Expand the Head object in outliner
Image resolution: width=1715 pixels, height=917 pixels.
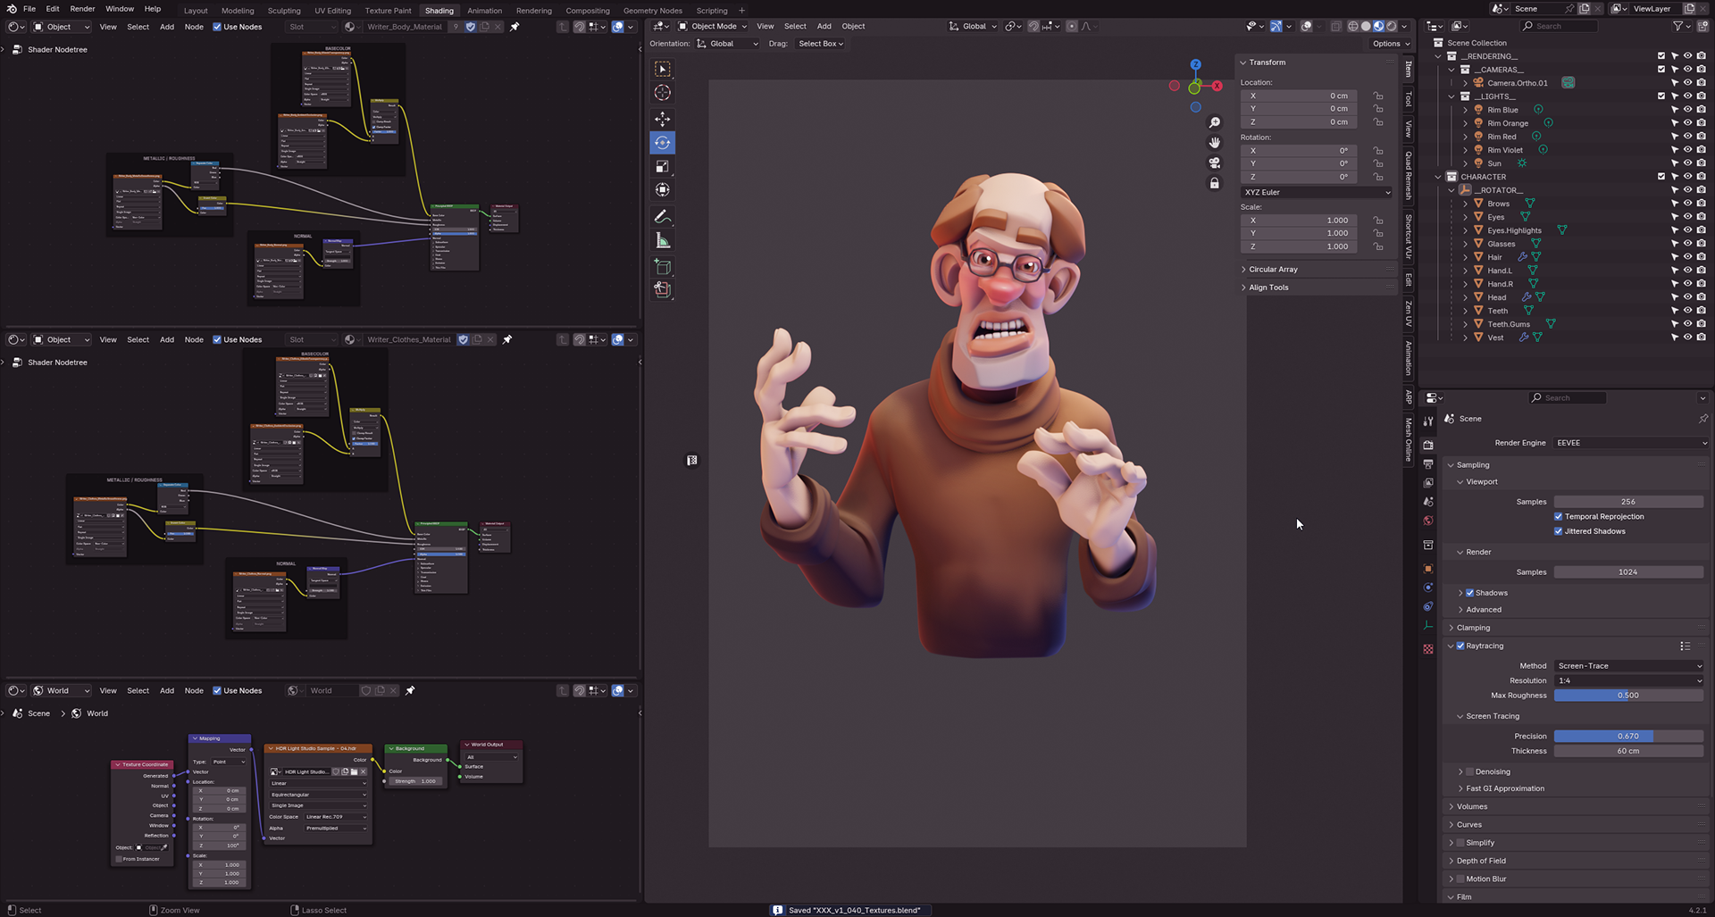coord(1466,297)
